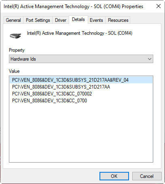The height and width of the screenshot is (184, 165).
Task: Open the Hardware Ids property dropdown
Action: coord(81,59)
